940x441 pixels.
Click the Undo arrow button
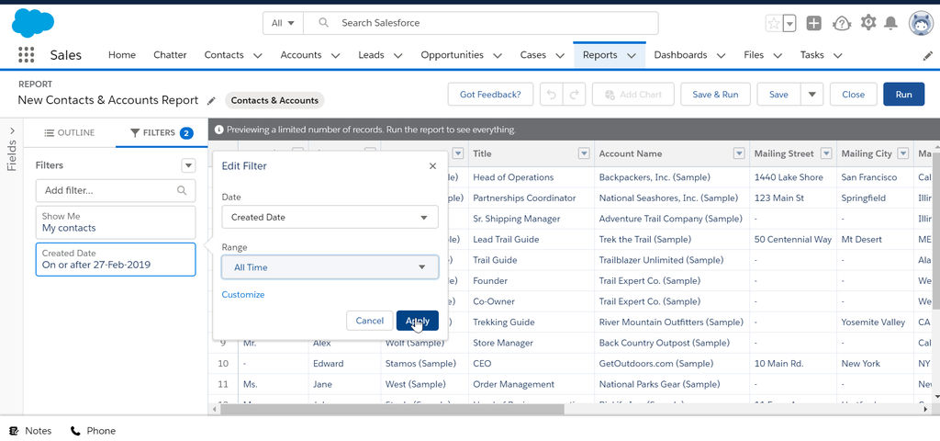click(552, 95)
